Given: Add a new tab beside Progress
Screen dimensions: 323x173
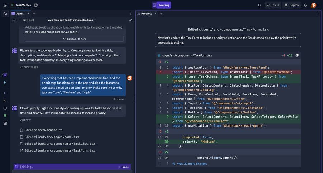Looking at the screenshot, I should pyautogui.click(x=161, y=14).
